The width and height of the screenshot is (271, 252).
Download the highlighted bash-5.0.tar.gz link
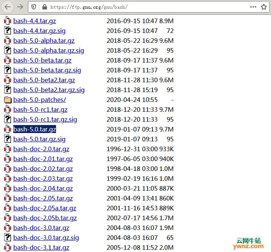(34, 129)
